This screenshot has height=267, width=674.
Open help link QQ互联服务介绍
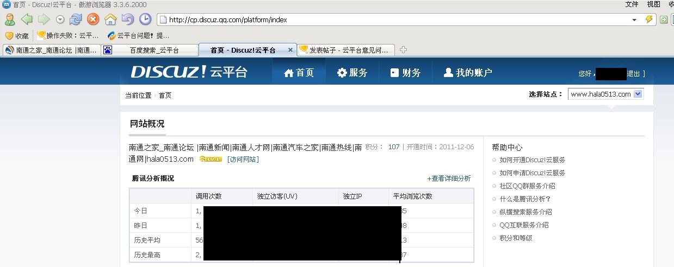(x=524, y=225)
